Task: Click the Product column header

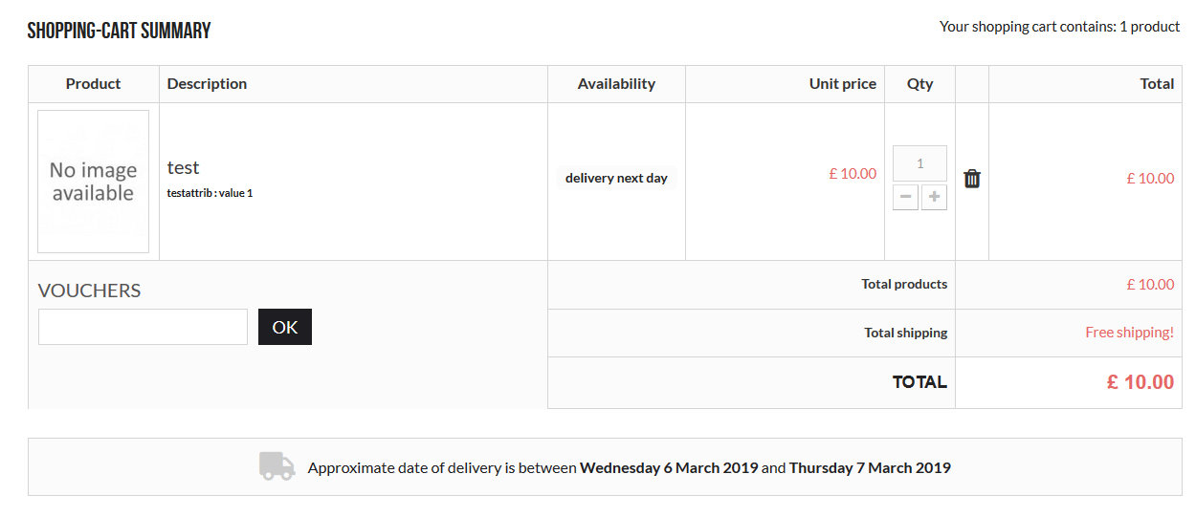Action: (93, 84)
